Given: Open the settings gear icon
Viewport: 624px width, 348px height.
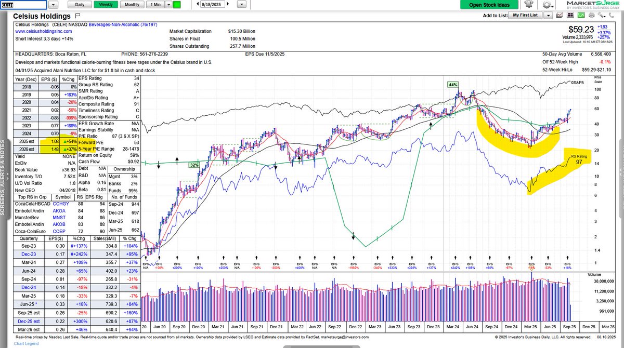Looking at the screenshot, I should click(x=547, y=4).
